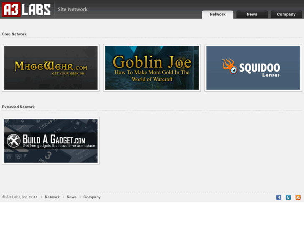Click the A3 Labs, Inc. 2011 copyright text
Viewport: 304px width, 228px height.
point(20,197)
